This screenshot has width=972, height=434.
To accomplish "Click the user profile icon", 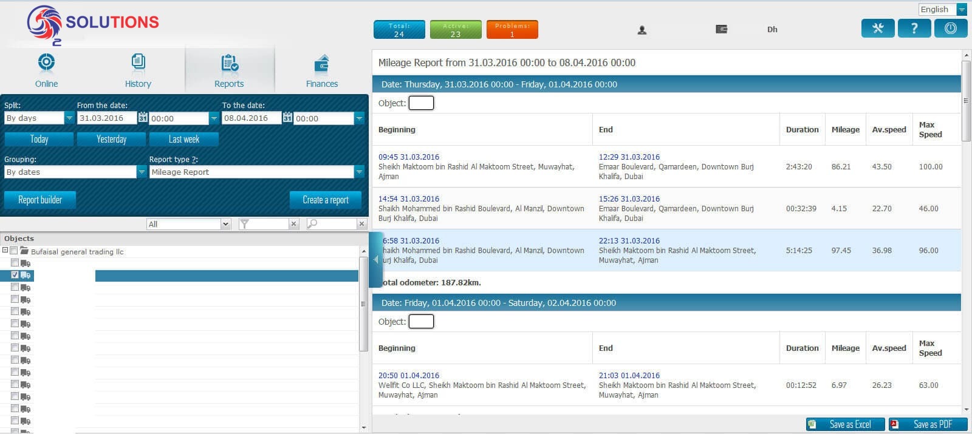I will coord(642,30).
